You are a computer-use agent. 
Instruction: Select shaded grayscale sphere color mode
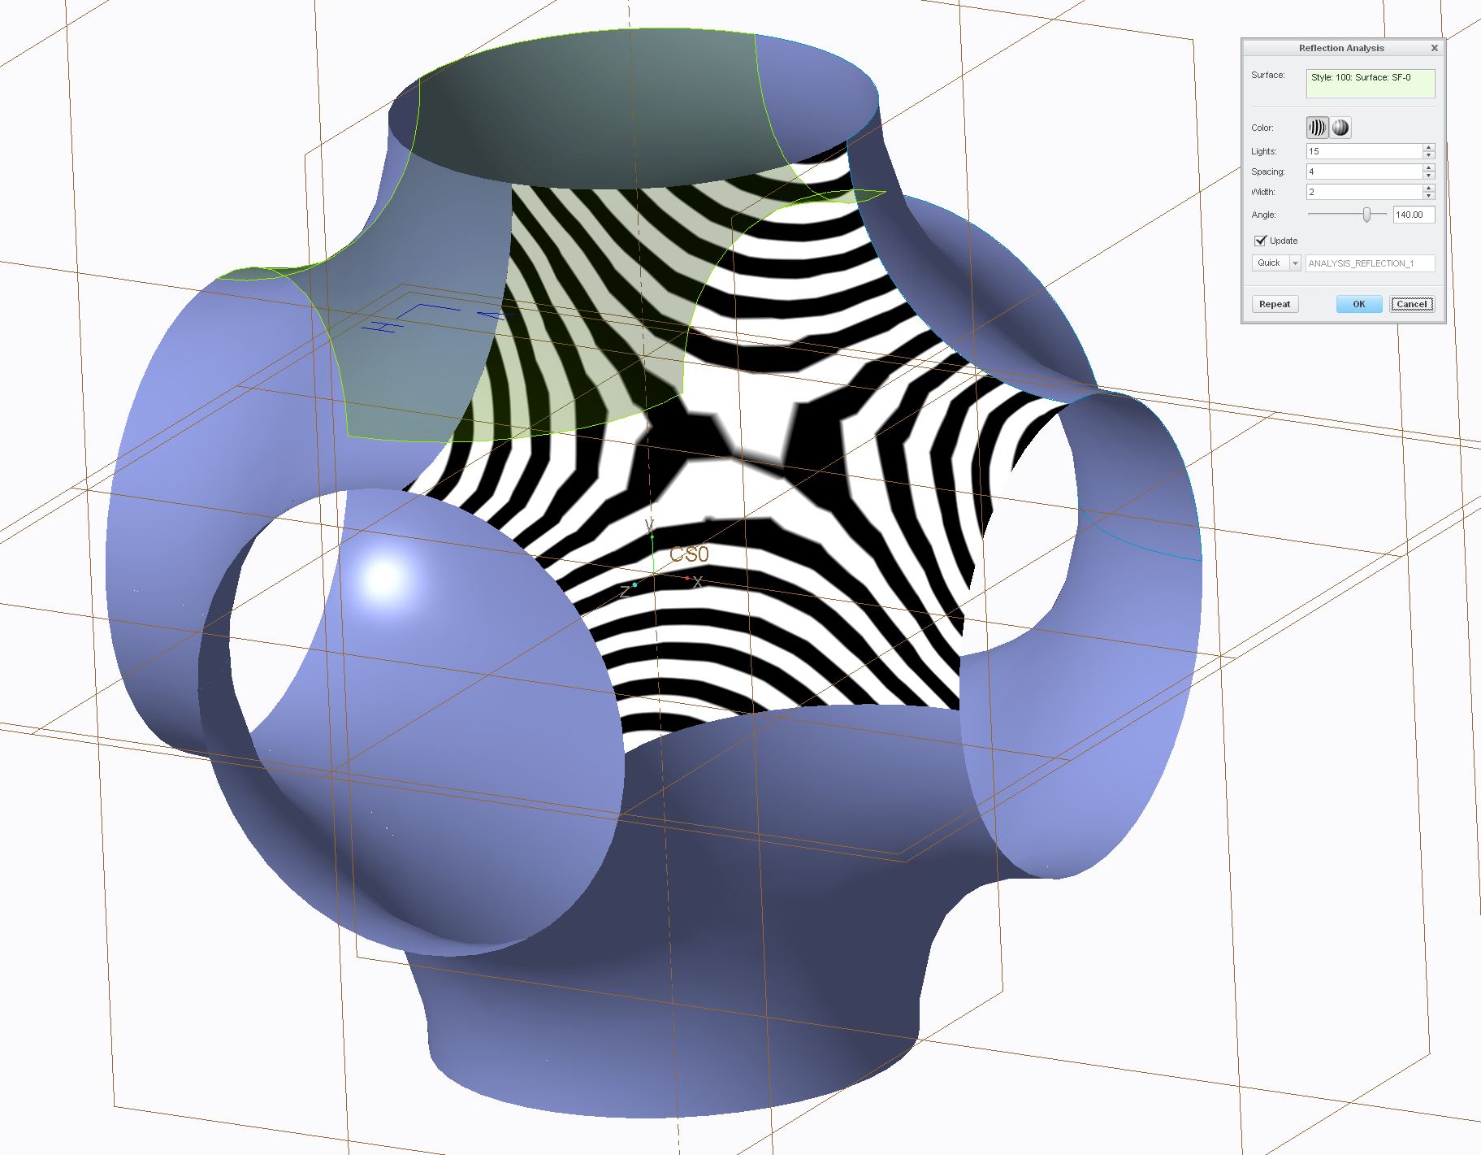(x=1340, y=128)
